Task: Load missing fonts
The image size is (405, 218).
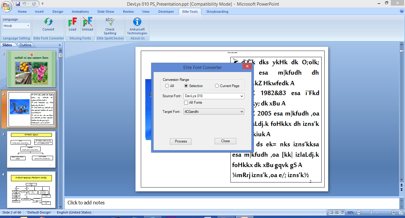Action: pos(72,24)
